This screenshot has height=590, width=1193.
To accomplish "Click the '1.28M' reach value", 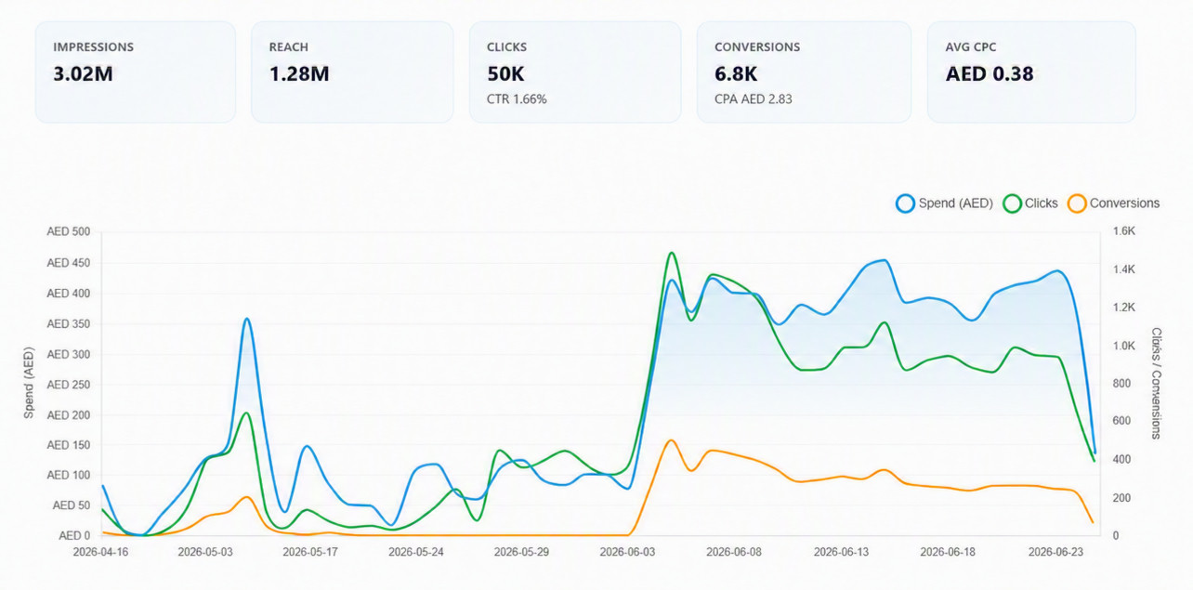I will tap(299, 73).
